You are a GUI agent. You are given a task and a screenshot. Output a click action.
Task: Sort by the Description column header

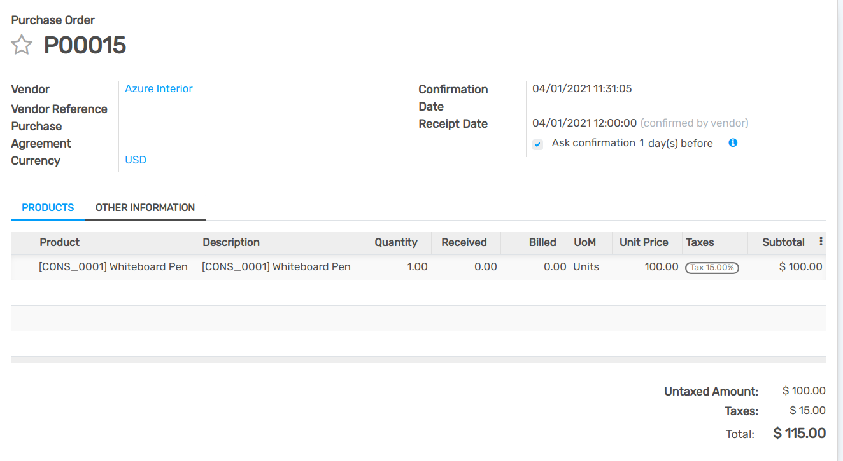[231, 242]
